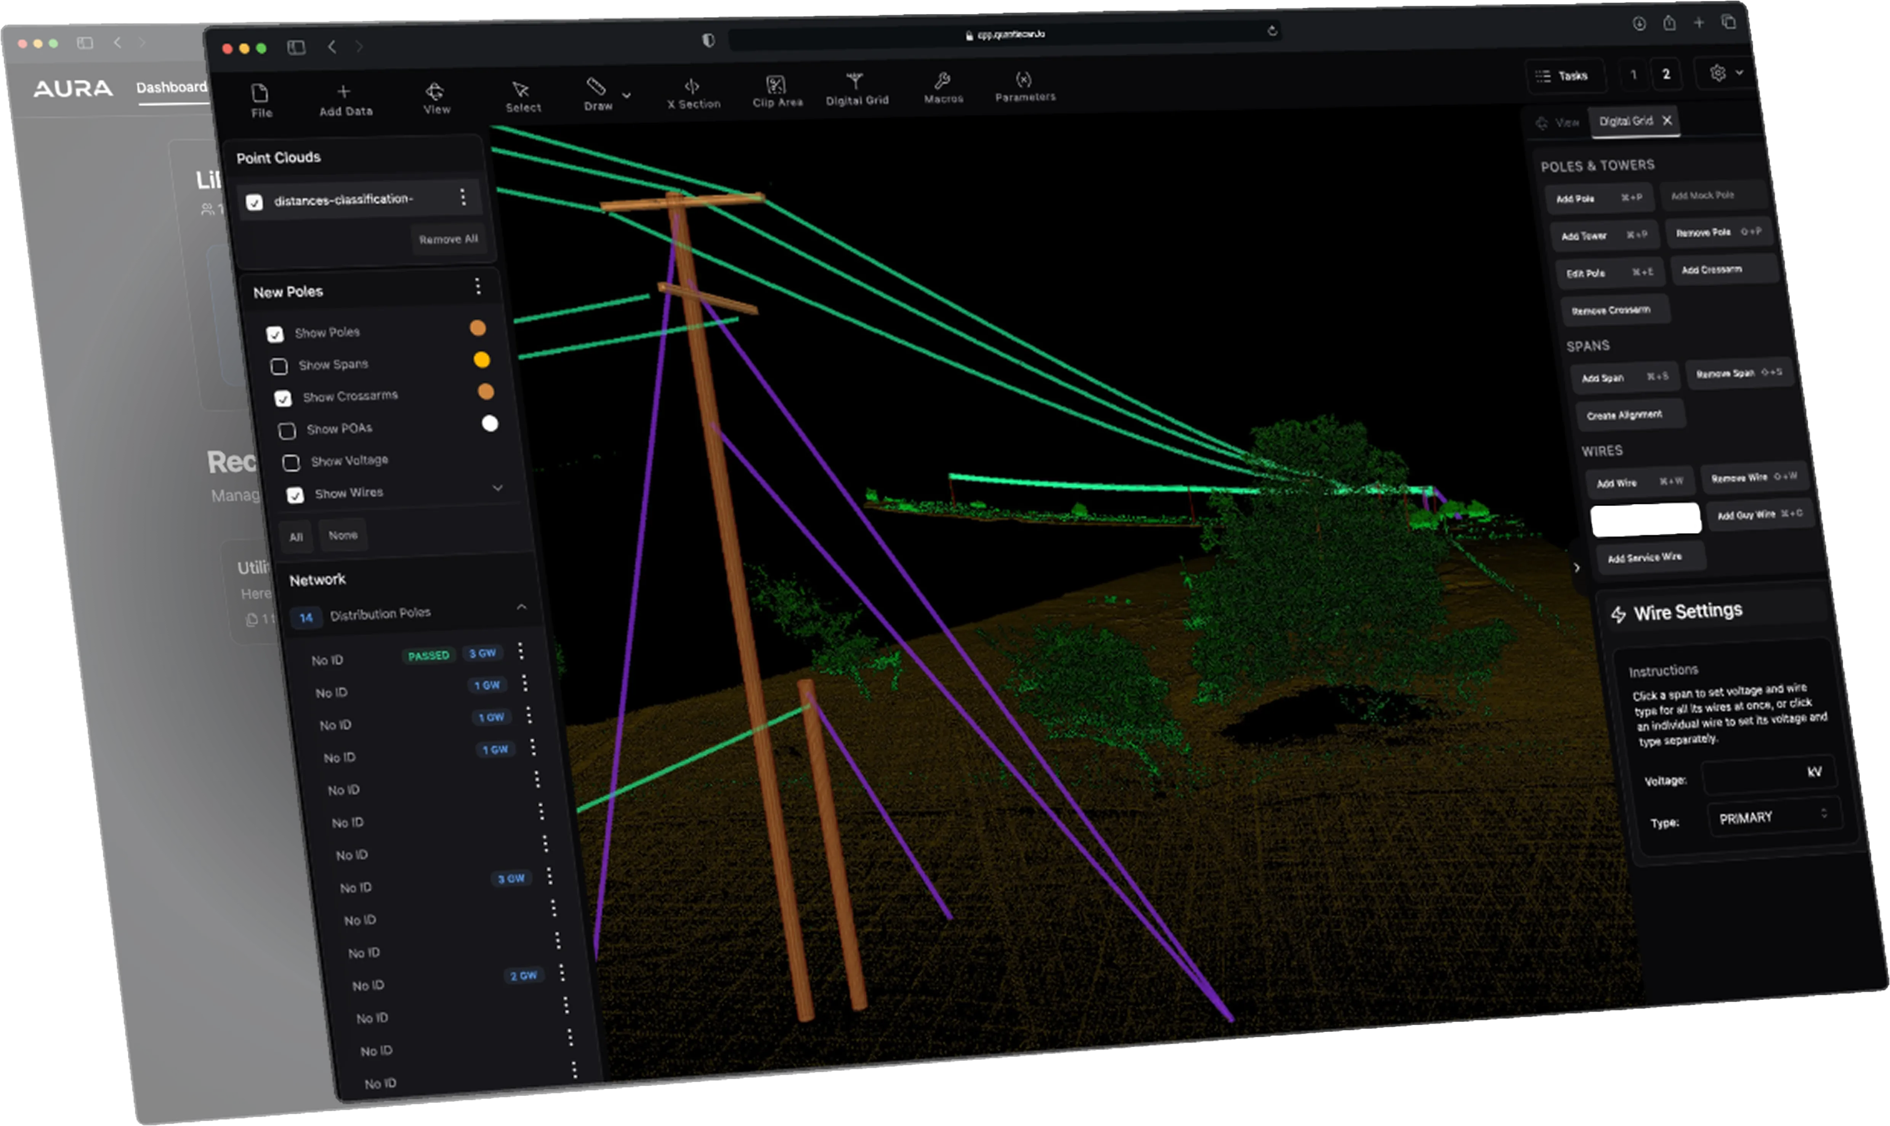
Task: Enable Show Voltage checkbox
Action: (290, 463)
